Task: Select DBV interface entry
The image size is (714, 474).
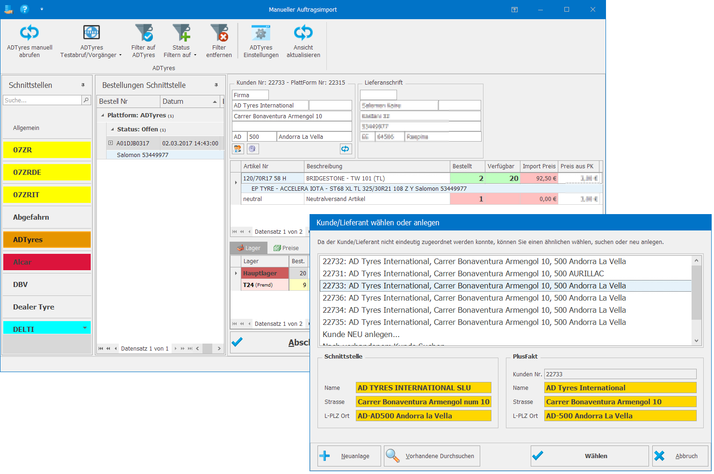Action: point(47,285)
